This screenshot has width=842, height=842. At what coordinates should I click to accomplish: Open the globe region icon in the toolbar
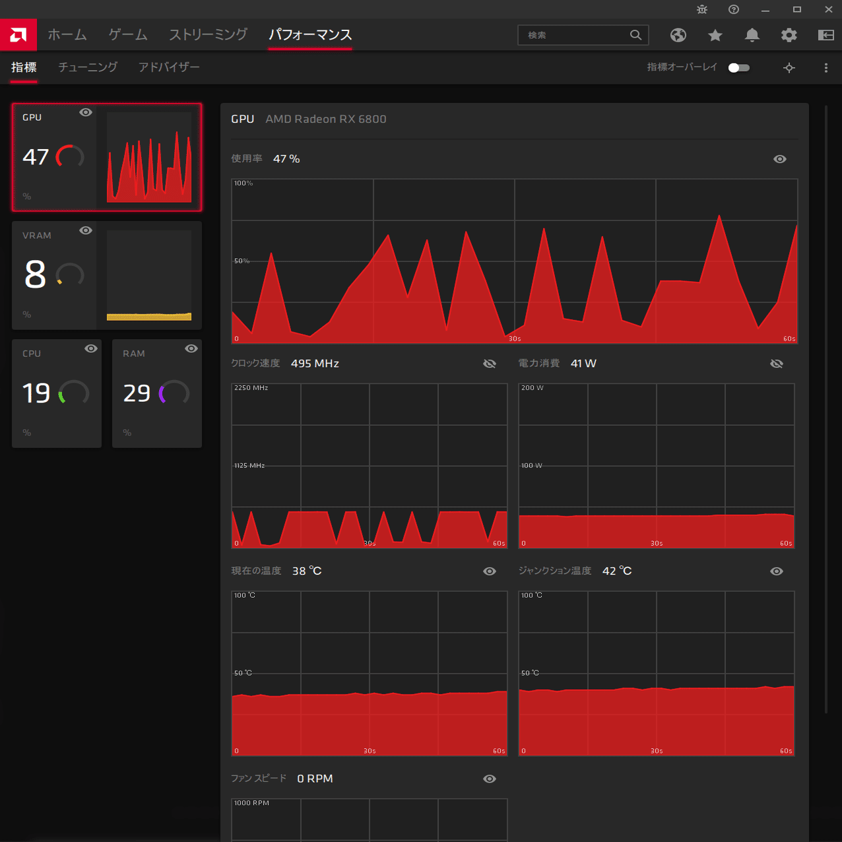pos(678,35)
